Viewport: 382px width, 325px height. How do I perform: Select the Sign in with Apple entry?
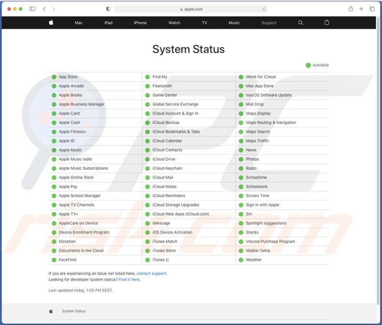point(263,205)
